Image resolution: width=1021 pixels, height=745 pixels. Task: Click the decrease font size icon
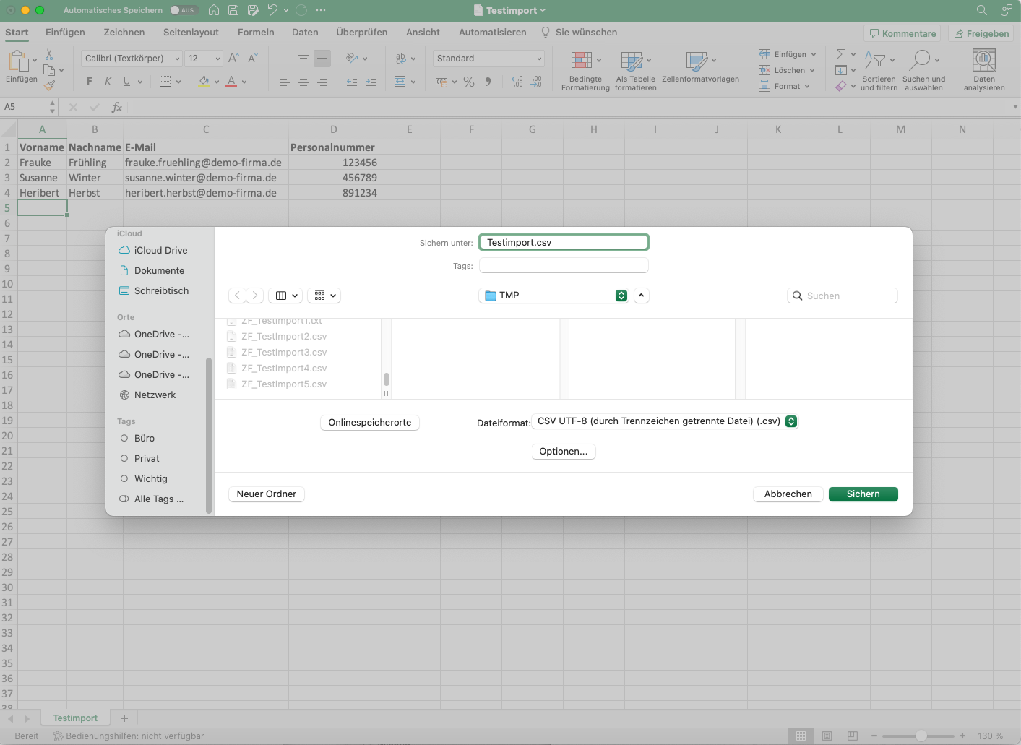click(x=252, y=59)
